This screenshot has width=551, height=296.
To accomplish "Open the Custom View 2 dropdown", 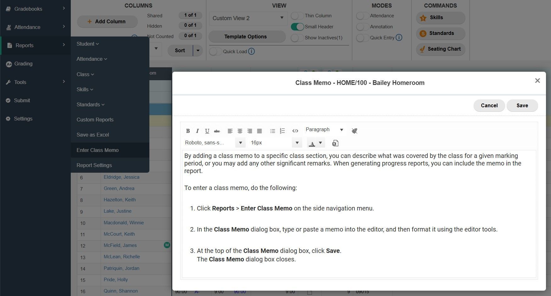I will coord(248,18).
